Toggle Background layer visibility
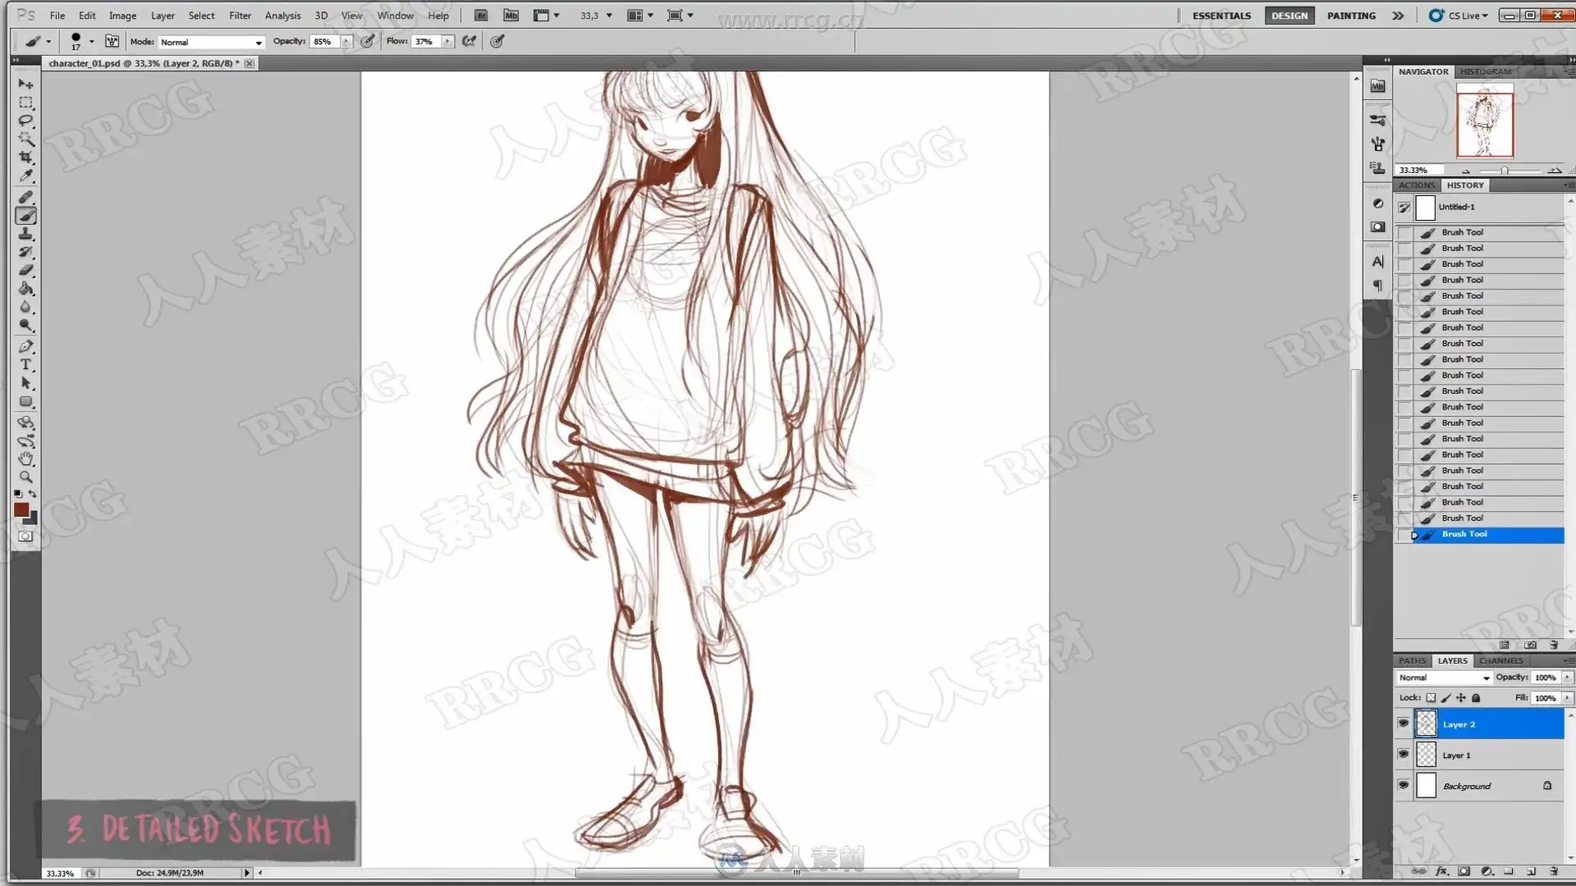Image resolution: width=1576 pixels, height=886 pixels. pyautogui.click(x=1403, y=786)
